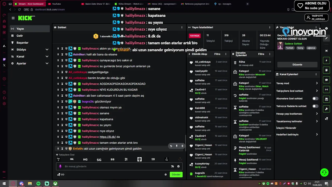Open Etkinlik Akışı three-dot menu
Image resolution: width=332 pixels, height=187 pixels.
tap(226, 54)
